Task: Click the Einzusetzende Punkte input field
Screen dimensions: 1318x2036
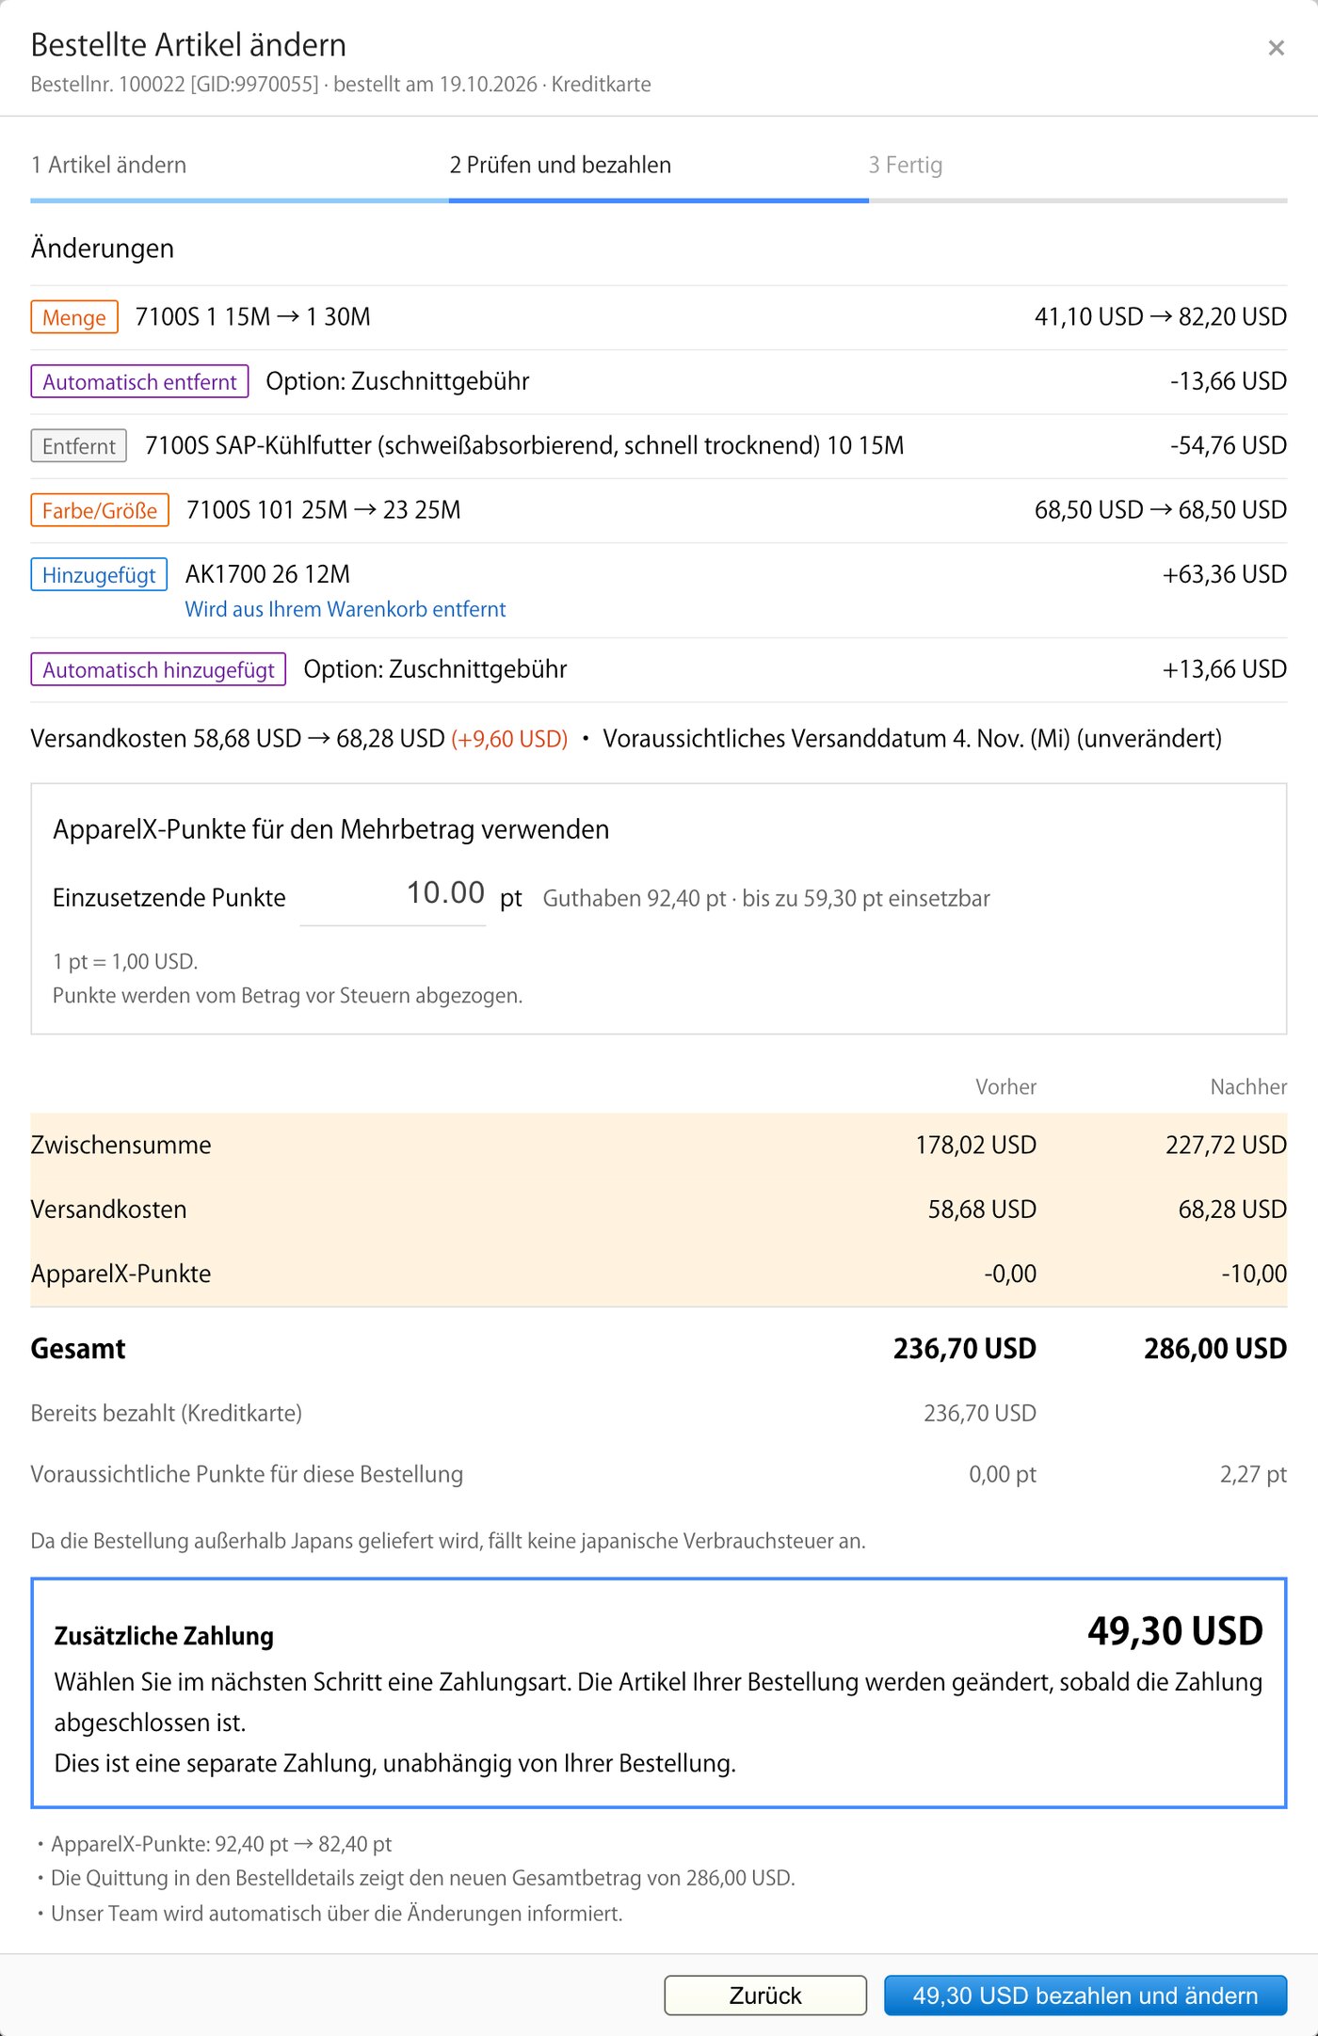Action: (x=393, y=894)
